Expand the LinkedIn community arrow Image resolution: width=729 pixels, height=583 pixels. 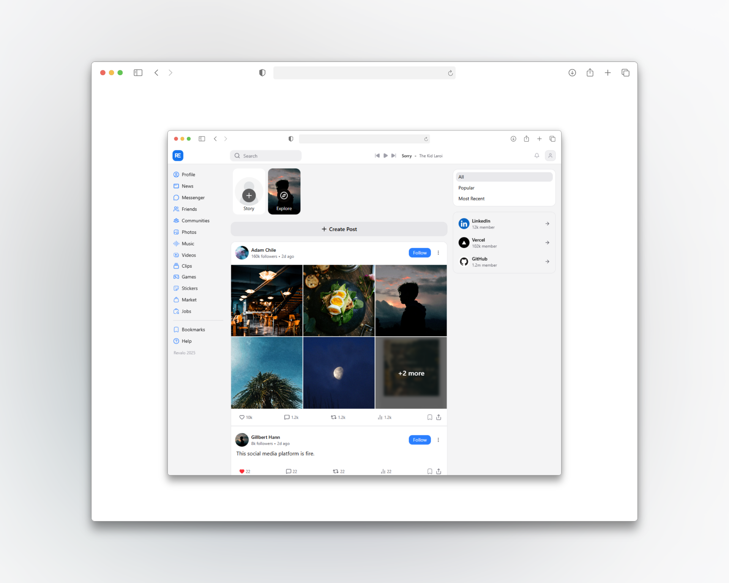tap(547, 224)
